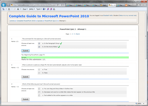Image resolution: width=148 pixels, height=106 pixels.
Task: Open browser settings gear icon
Action: pyautogui.click(x=145, y=5)
